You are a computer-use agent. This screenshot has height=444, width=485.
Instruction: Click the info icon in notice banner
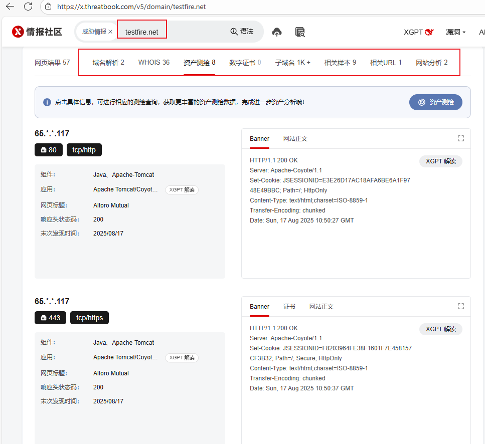click(47, 102)
